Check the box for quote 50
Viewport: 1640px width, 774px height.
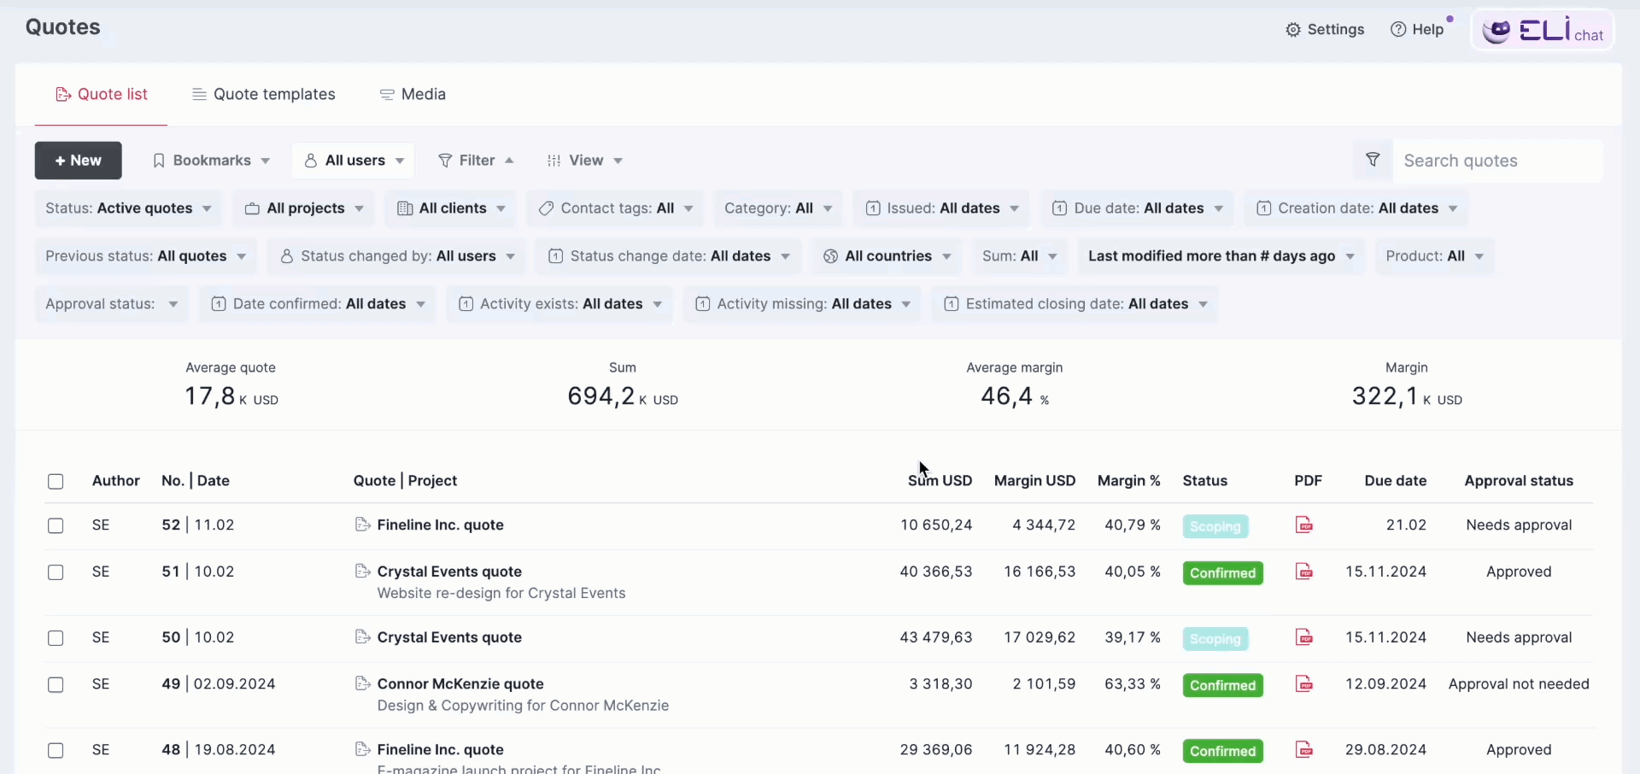[56, 638]
